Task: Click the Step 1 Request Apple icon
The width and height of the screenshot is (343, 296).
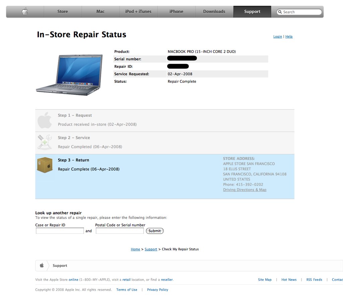Action: pos(45,120)
